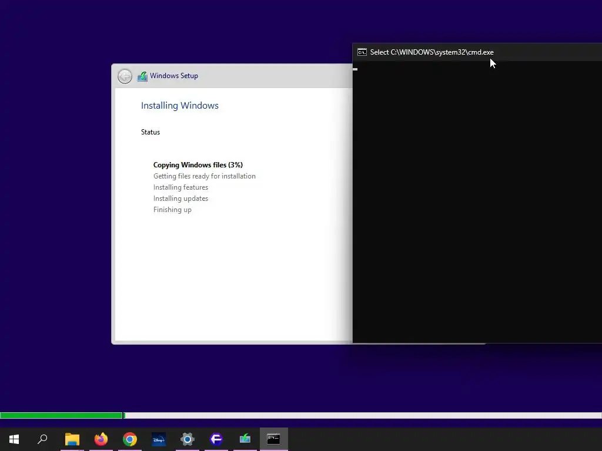602x451 pixels.
Task: Launch Google Chrome from taskbar
Action: point(130,439)
